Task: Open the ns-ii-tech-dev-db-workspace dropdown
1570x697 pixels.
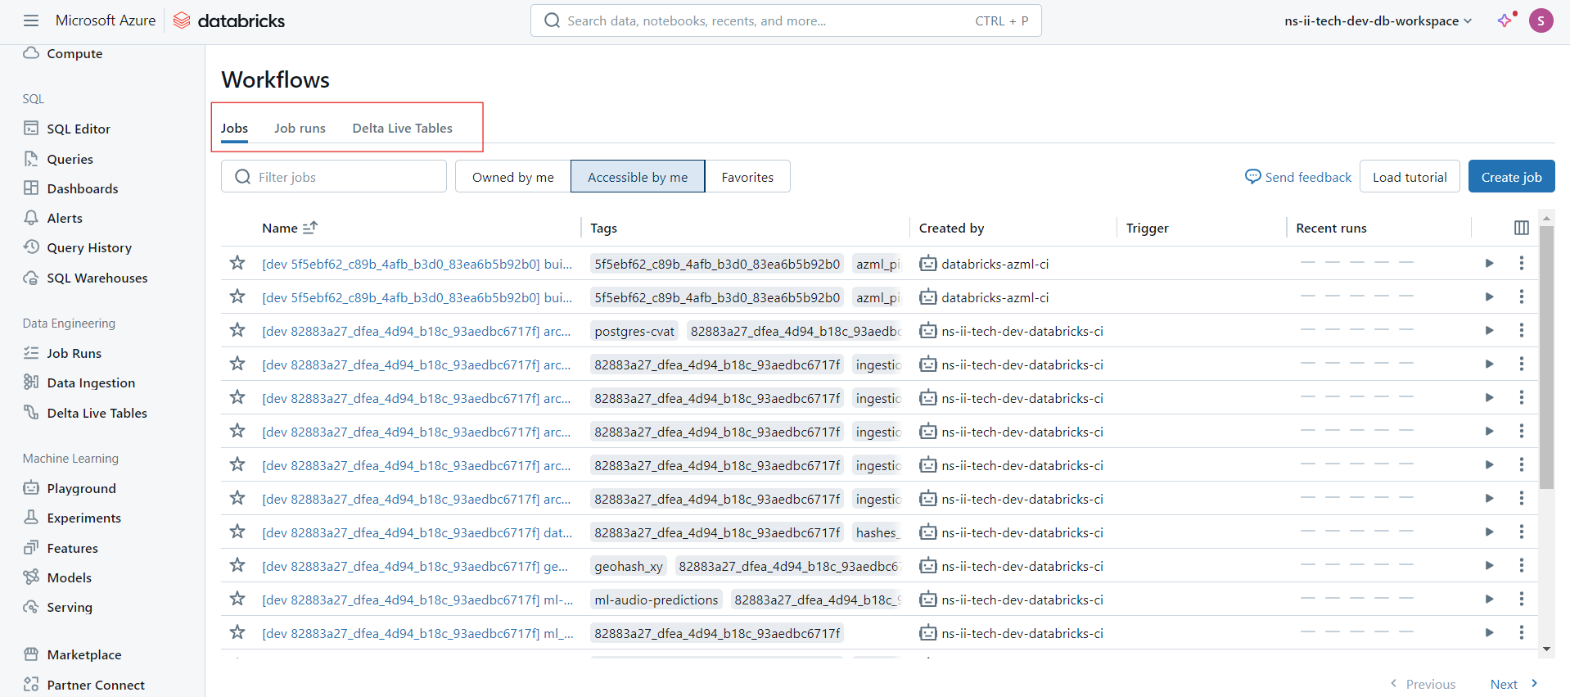Action: point(1378,20)
